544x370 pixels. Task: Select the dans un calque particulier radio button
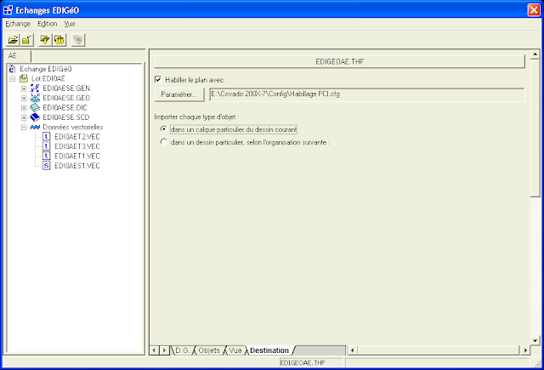click(x=164, y=129)
